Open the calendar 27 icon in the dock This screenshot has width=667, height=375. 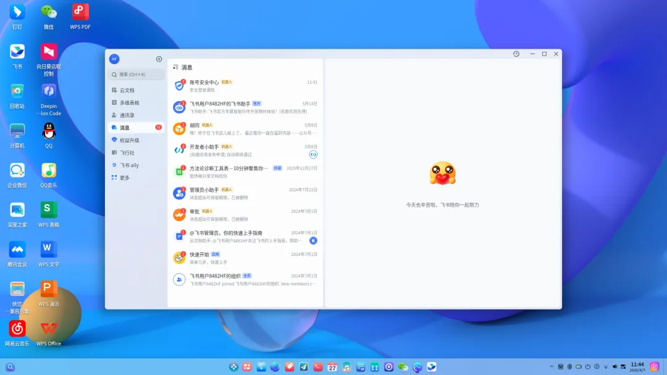tap(332, 367)
